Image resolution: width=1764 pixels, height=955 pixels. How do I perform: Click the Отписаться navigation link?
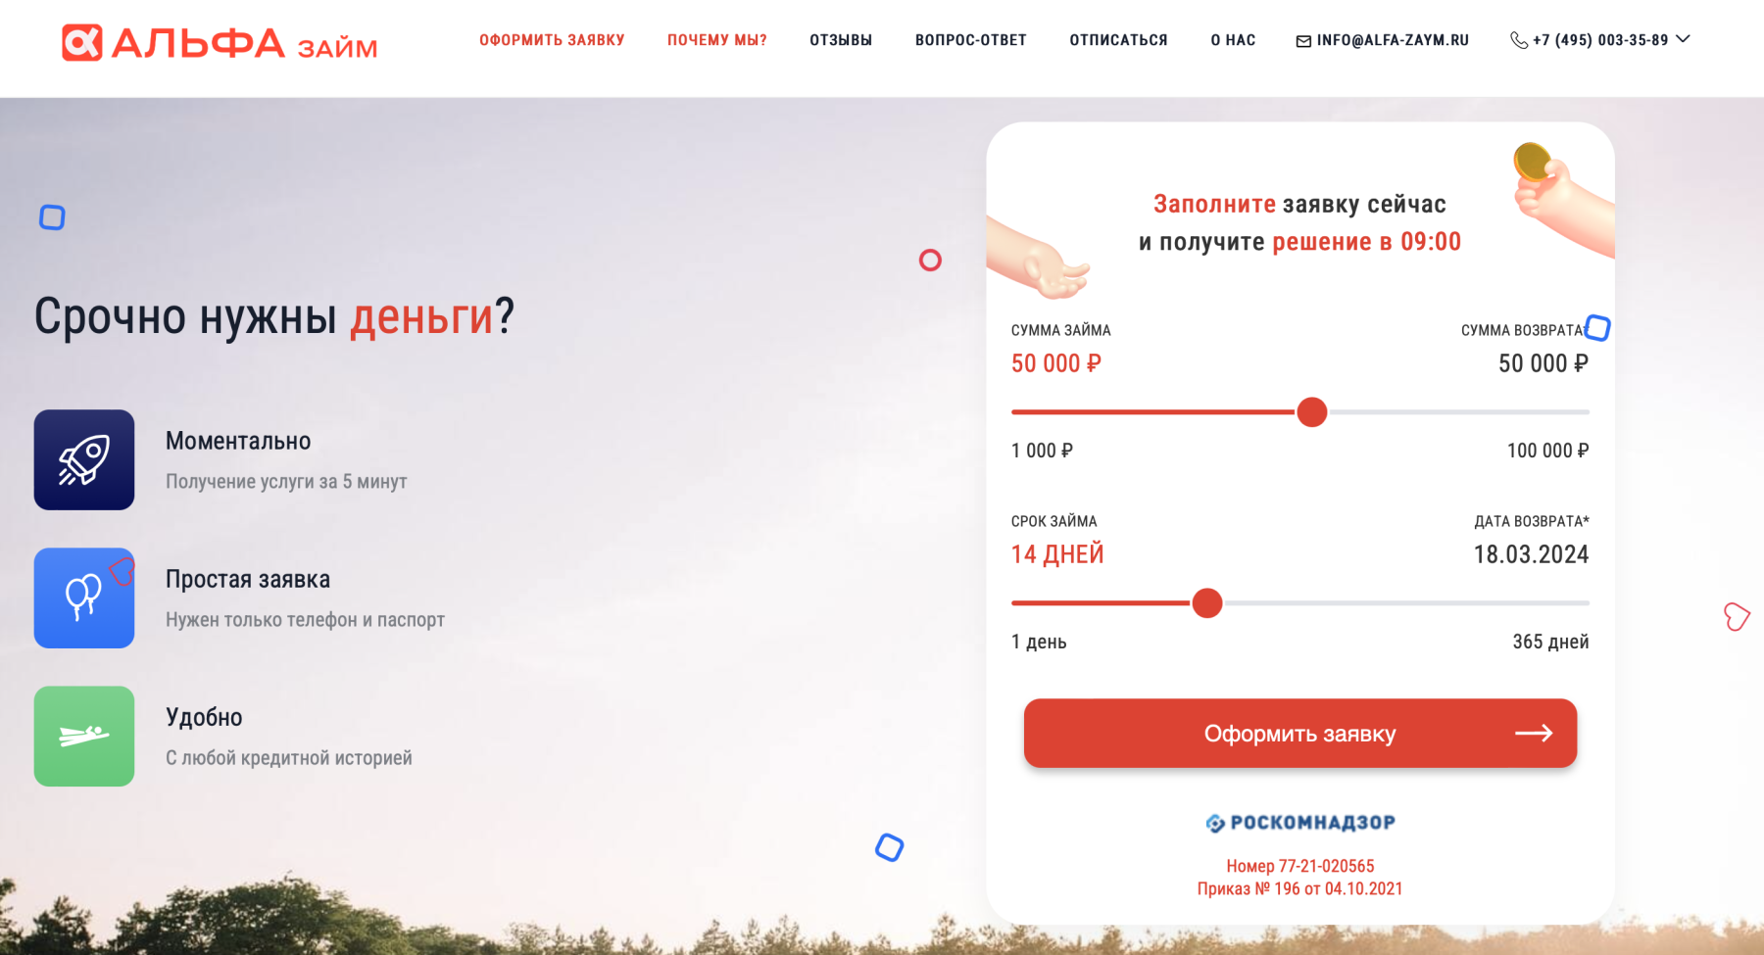1118,40
